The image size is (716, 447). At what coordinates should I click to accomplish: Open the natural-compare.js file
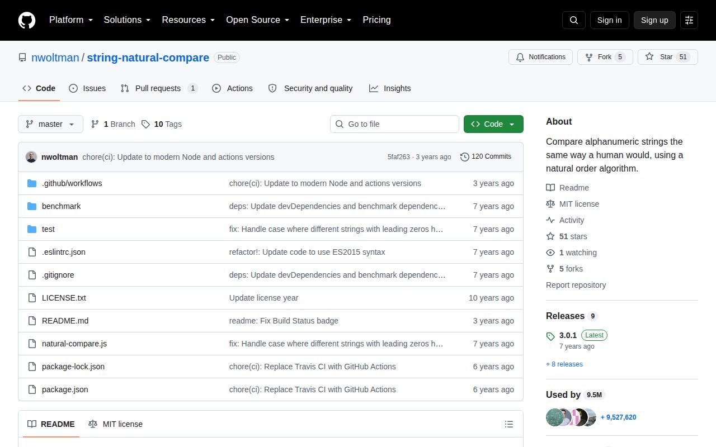[74, 344]
